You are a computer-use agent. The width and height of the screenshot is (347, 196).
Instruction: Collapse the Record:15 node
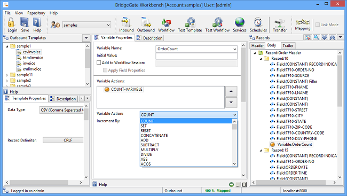pos(261,151)
